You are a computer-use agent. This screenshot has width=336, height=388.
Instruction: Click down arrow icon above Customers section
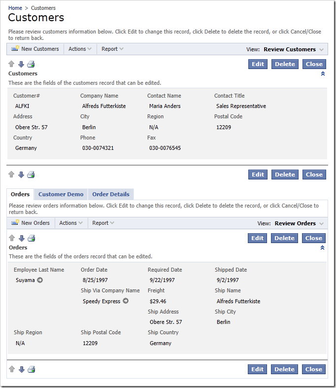(21, 64)
